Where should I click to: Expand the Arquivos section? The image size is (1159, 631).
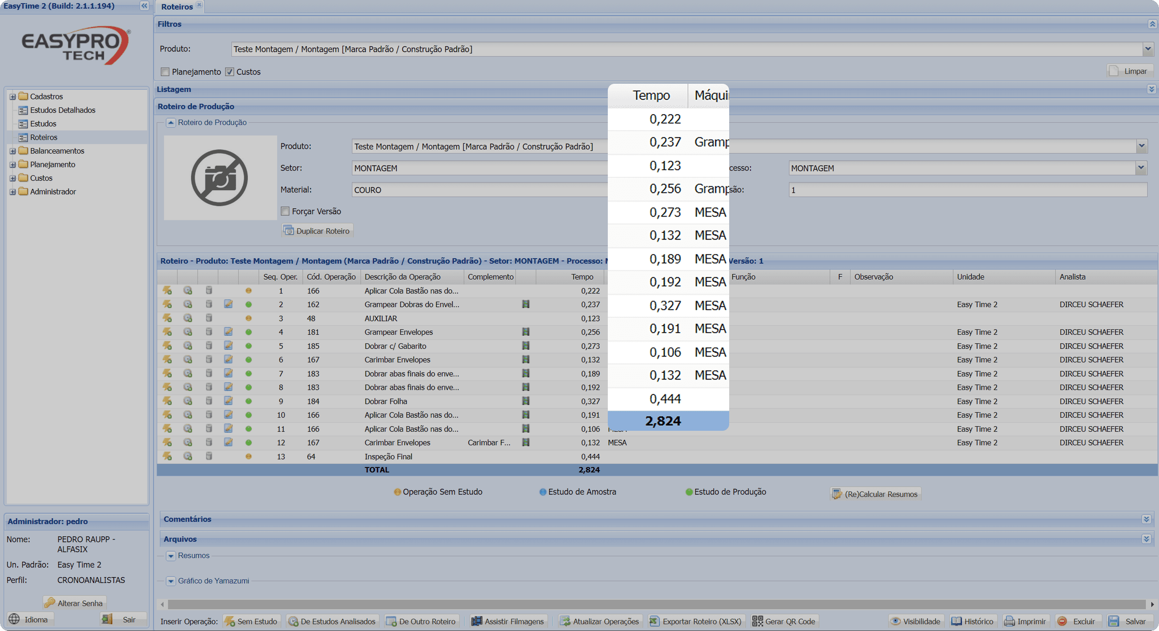tap(1146, 539)
